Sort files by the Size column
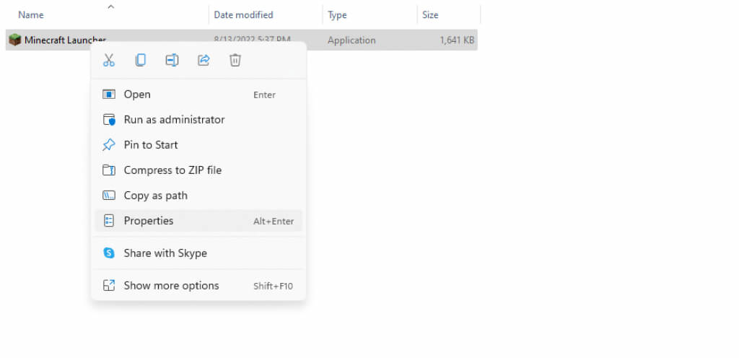The width and height of the screenshot is (739, 358). [430, 15]
